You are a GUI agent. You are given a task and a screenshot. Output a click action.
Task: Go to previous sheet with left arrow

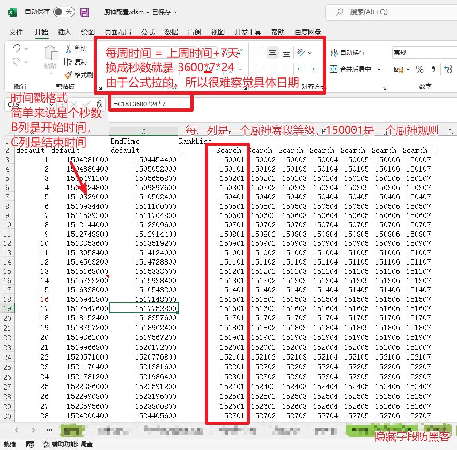[x=17, y=430]
